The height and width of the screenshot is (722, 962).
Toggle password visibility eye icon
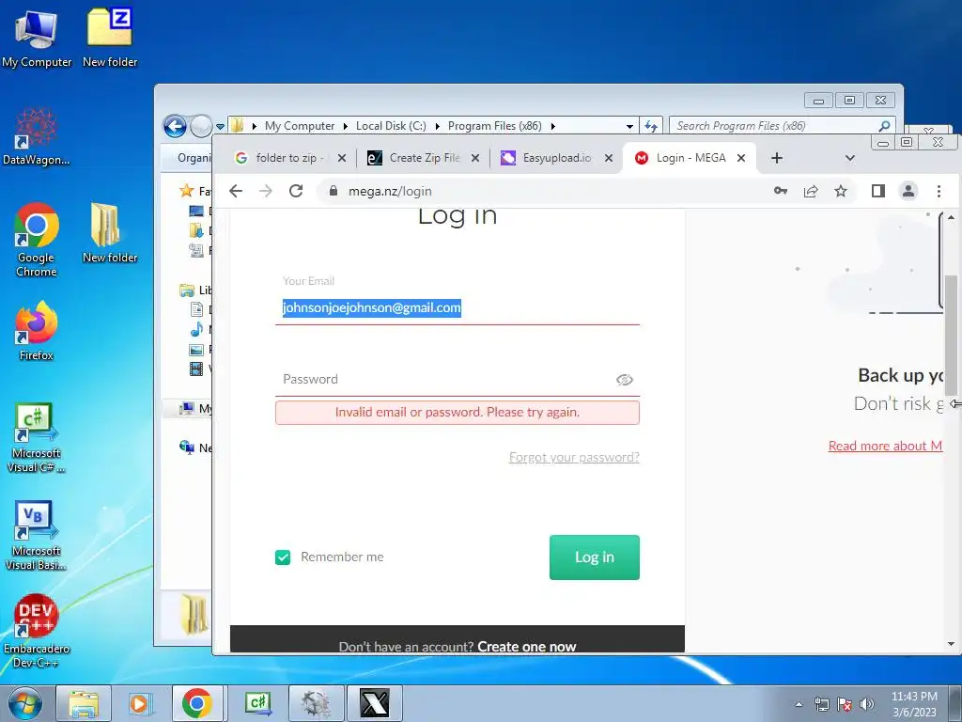pos(624,380)
